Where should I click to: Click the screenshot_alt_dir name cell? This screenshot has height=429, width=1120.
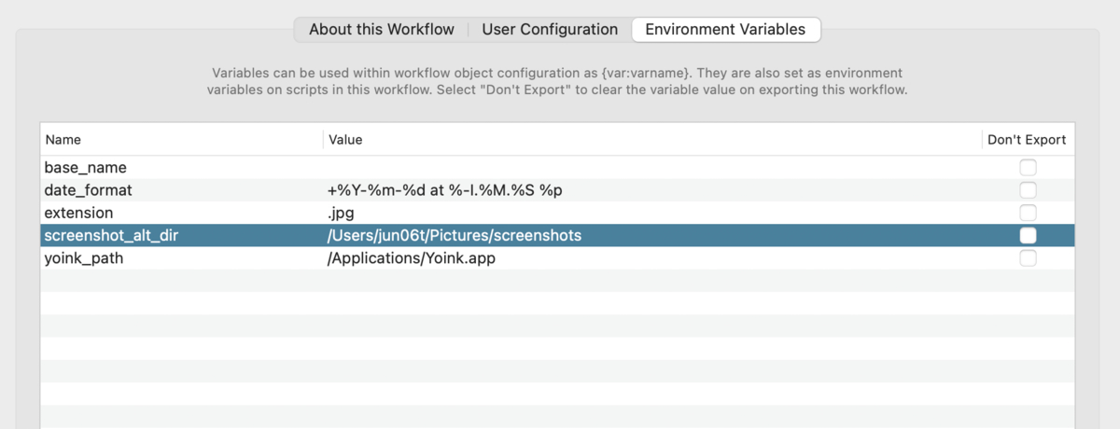pyautogui.click(x=111, y=236)
